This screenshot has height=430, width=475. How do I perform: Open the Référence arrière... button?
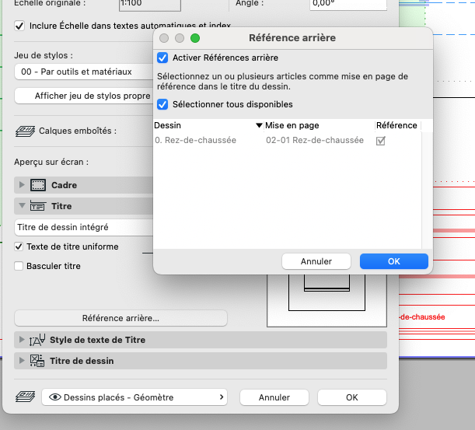120,318
